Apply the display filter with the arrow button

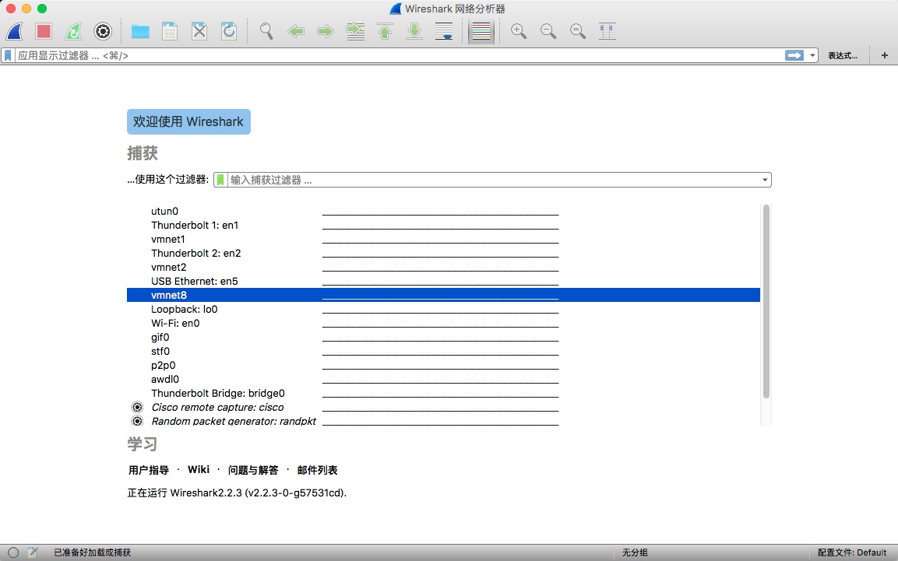tap(794, 55)
